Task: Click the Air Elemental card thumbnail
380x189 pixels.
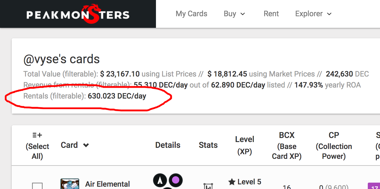Action: tap(70, 184)
